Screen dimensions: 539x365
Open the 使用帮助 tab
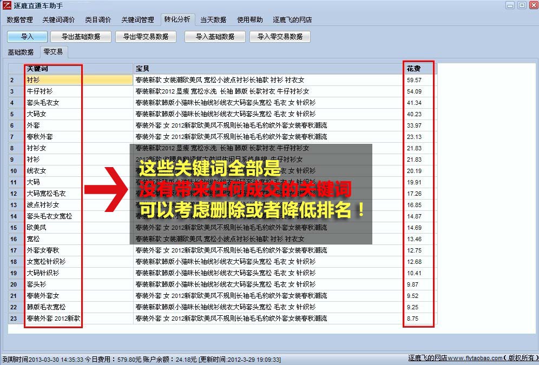point(250,20)
